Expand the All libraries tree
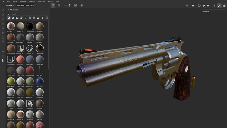 click(x=8, y=10)
